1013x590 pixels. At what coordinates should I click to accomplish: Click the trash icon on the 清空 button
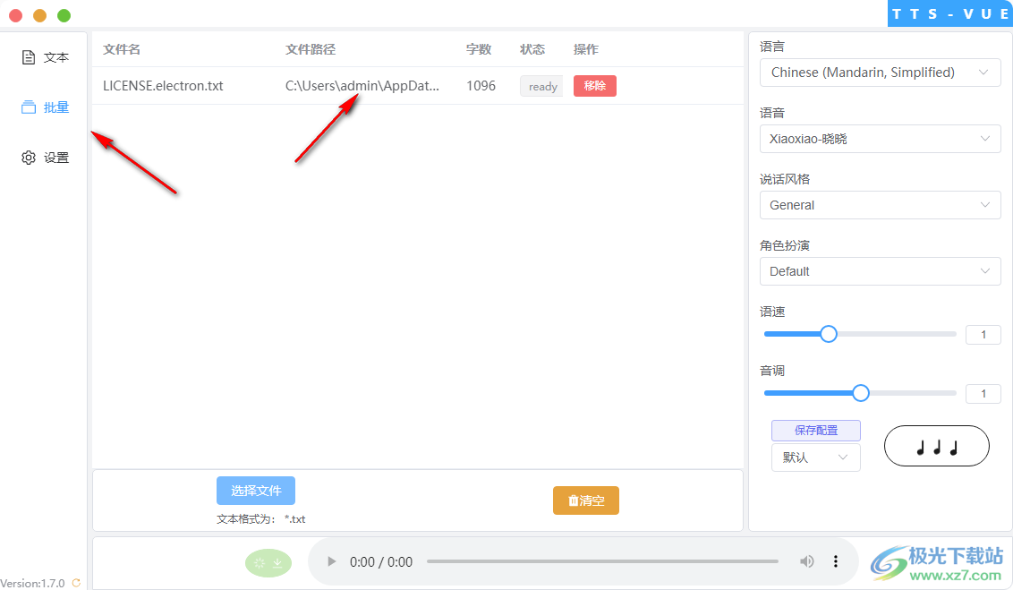tap(574, 500)
